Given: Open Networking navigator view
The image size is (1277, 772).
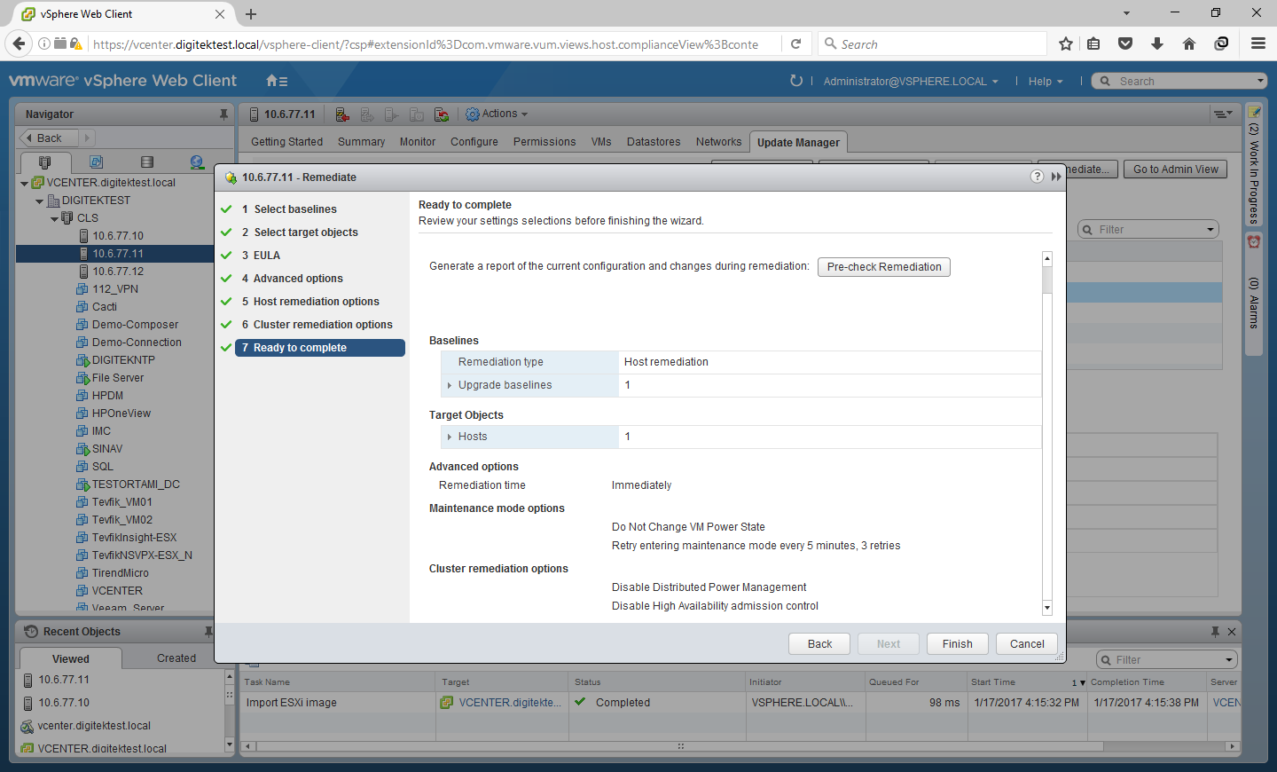Looking at the screenshot, I should coord(197,162).
